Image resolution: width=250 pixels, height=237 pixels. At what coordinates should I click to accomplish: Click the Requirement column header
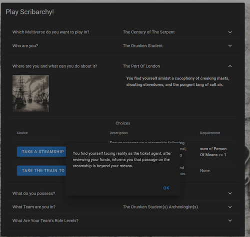pos(210,133)
